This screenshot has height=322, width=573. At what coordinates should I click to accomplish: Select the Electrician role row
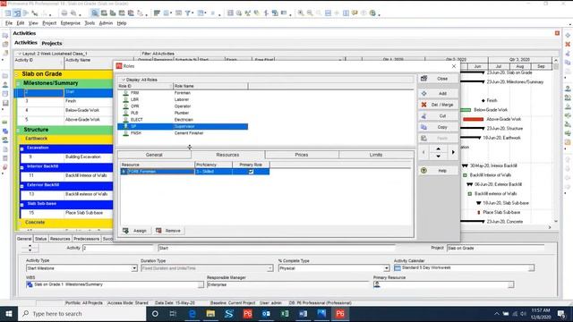183,120
